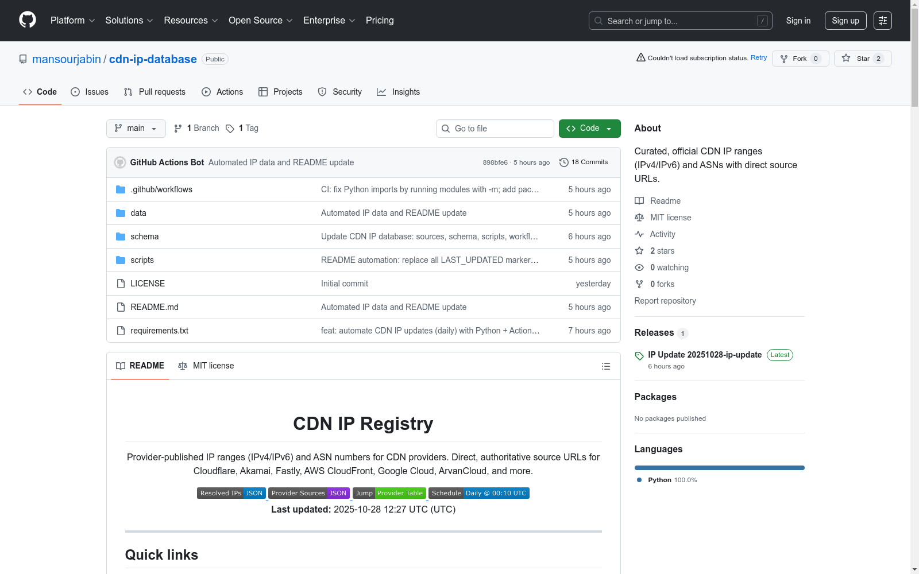Open the cdn-ip-database repository link
Screen dimensions: 919x574
[x=153, y=59]
